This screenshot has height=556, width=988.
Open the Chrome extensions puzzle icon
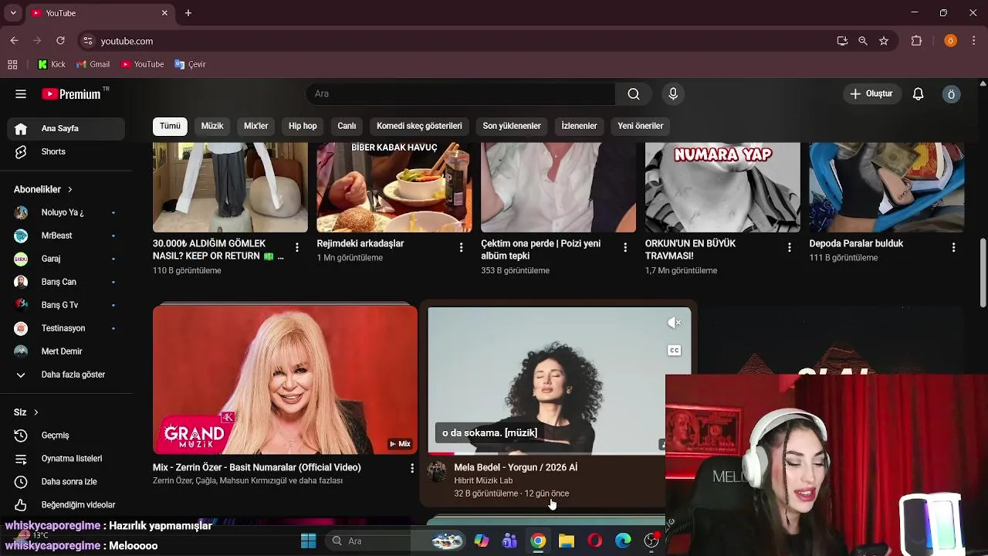coord(917,41)
